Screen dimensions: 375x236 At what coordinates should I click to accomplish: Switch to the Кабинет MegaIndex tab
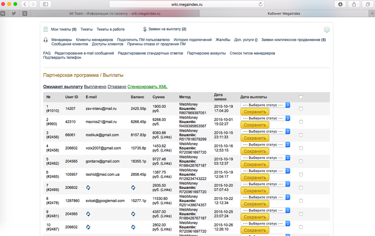[x=284, y=14]
